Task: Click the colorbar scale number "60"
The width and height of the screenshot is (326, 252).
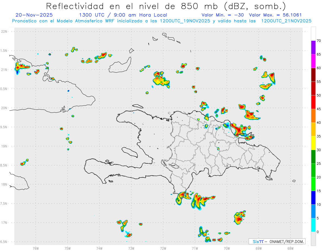Action: pyautogui.click(x=319, y=68)
